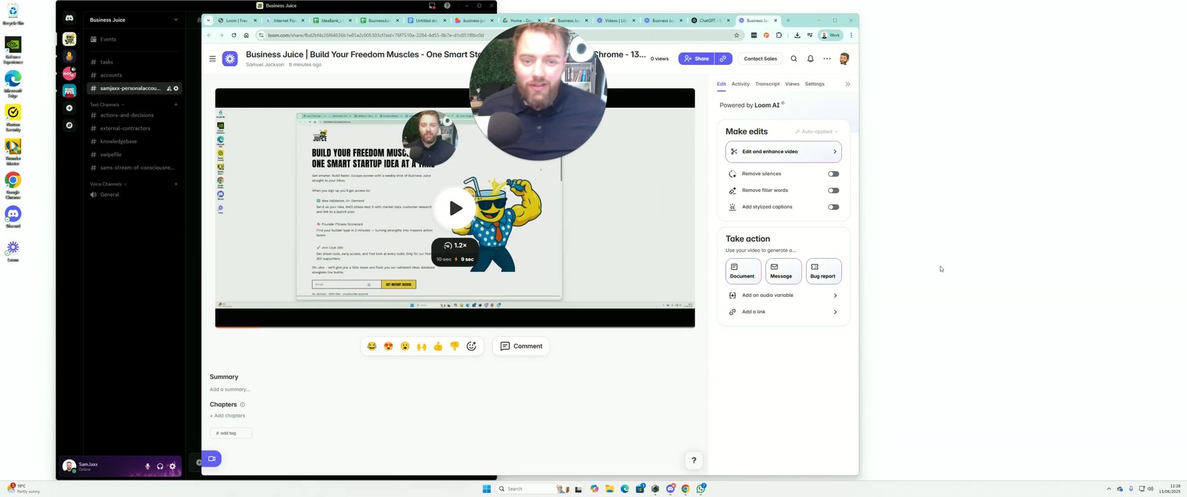
Task: Generate a Message from video
Action: [x=783, y=271]
